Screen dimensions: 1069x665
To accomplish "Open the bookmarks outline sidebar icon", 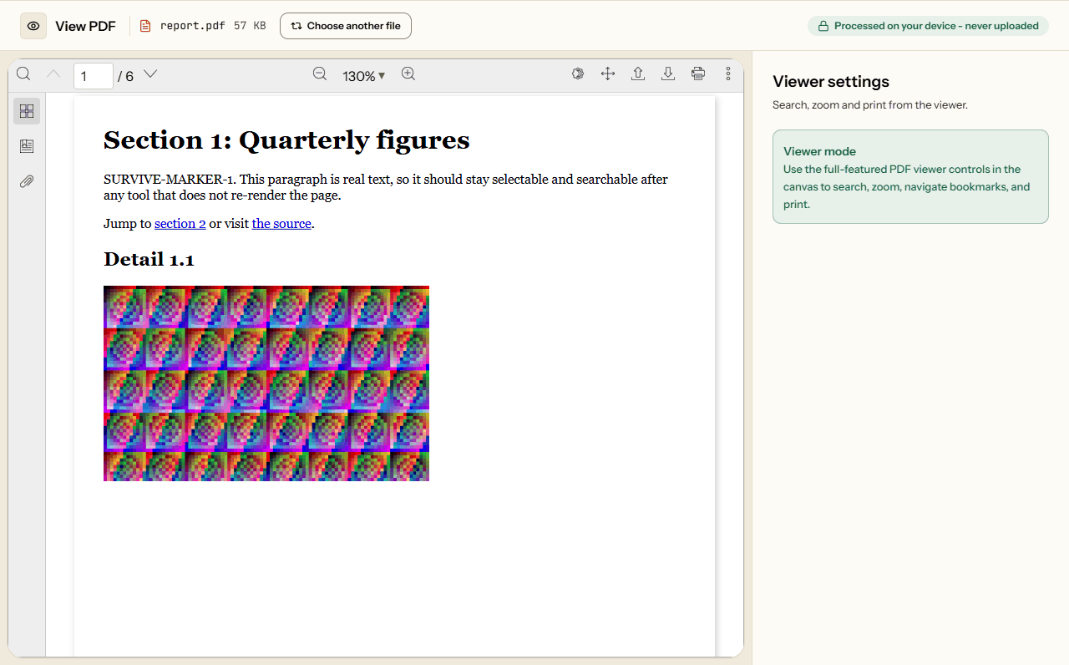I will click(27, 146).
